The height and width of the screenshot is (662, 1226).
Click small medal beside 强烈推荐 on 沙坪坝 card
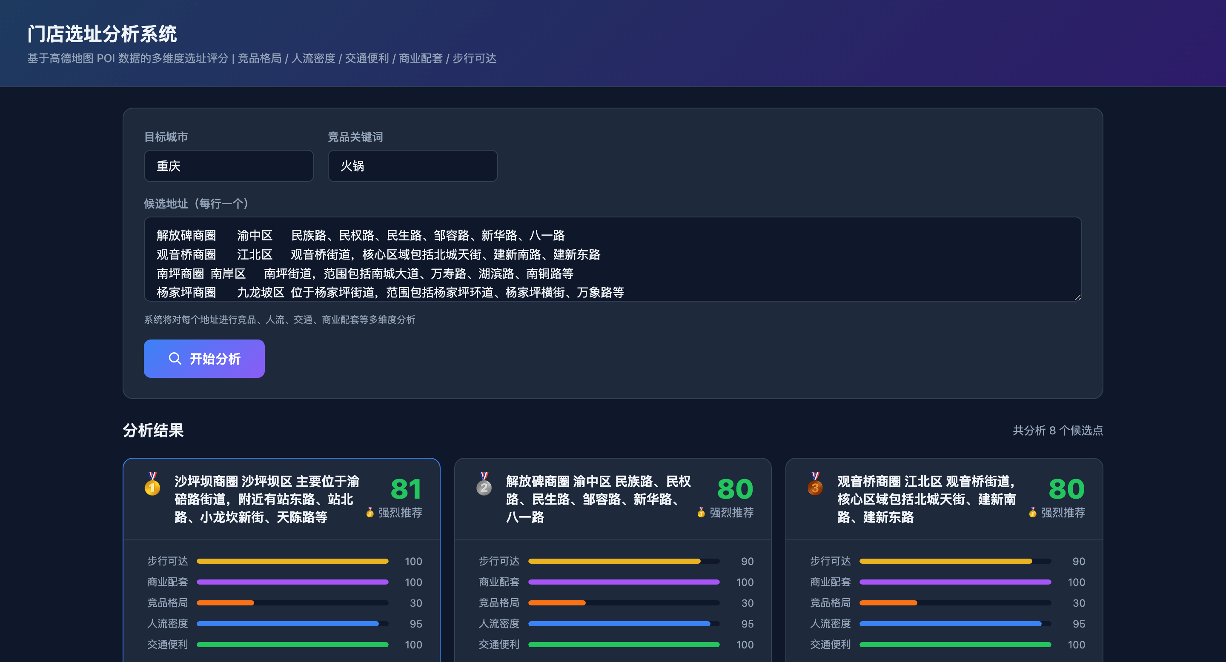coord(370,512)
